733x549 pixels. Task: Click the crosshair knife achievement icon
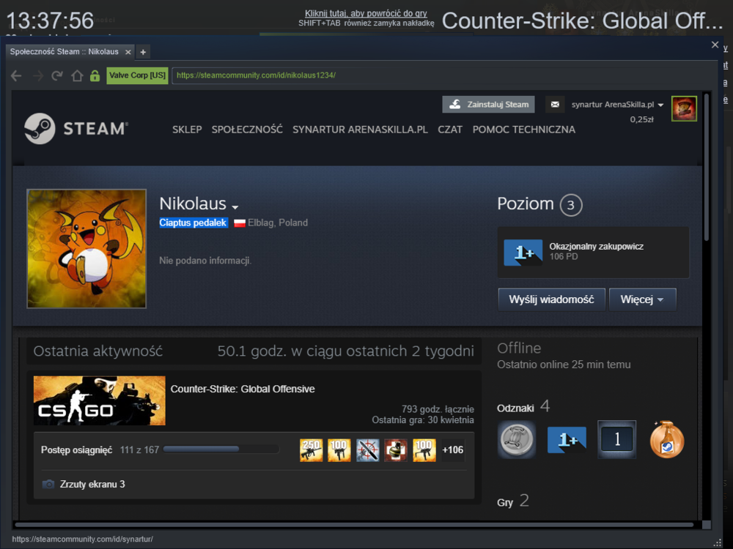368,450
